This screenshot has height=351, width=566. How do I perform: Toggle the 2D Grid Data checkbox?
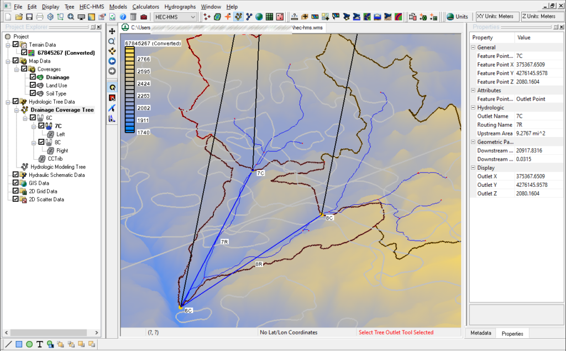tap(15, 191)
